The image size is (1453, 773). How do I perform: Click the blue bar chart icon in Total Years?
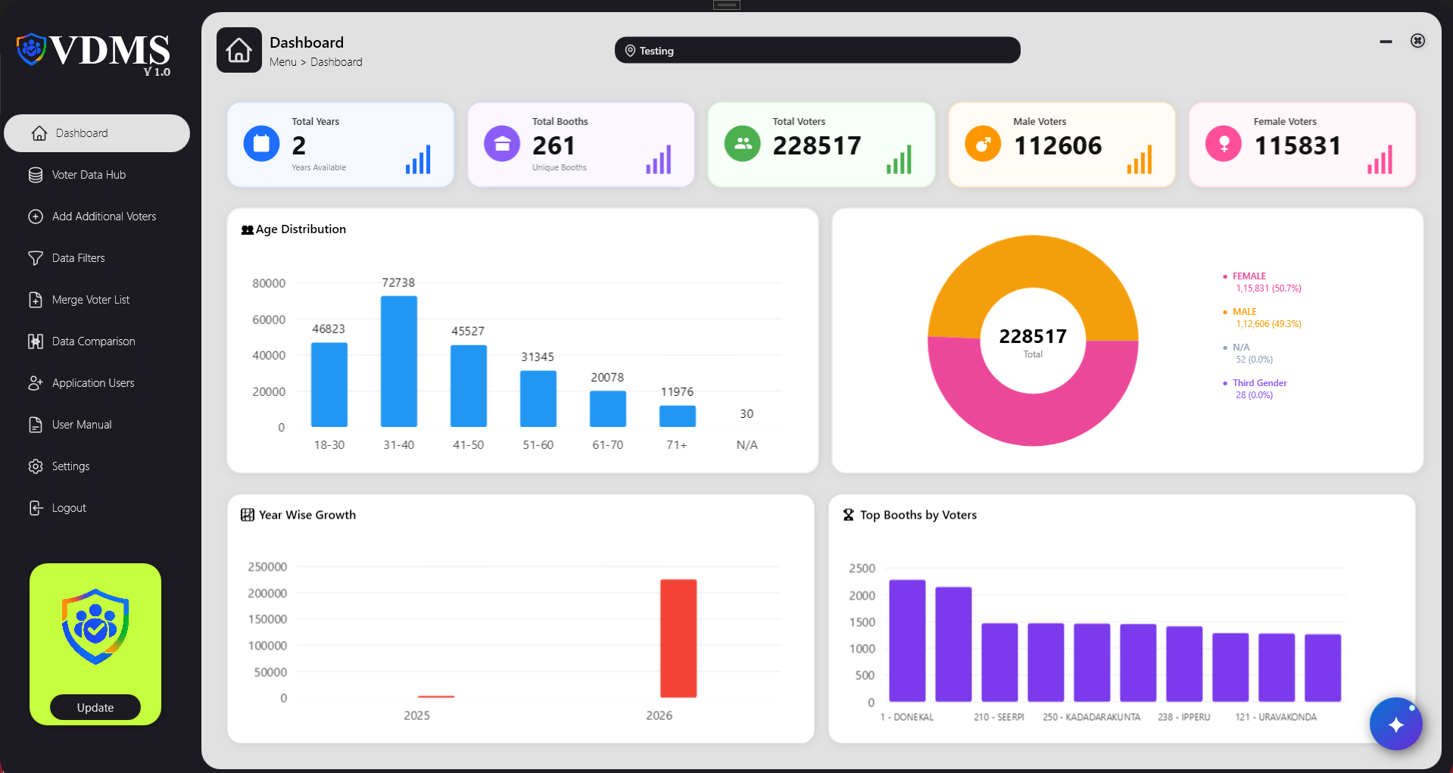[x=418, y=159]
